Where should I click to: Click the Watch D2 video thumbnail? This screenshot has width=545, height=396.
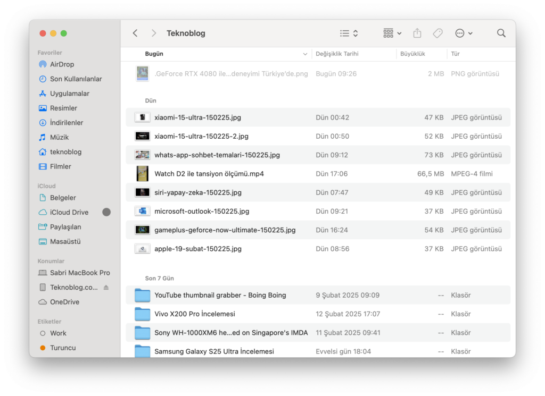pos(142,173)
